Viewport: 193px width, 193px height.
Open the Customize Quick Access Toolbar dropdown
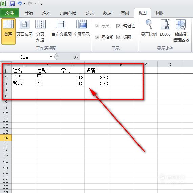click(42, 4)
